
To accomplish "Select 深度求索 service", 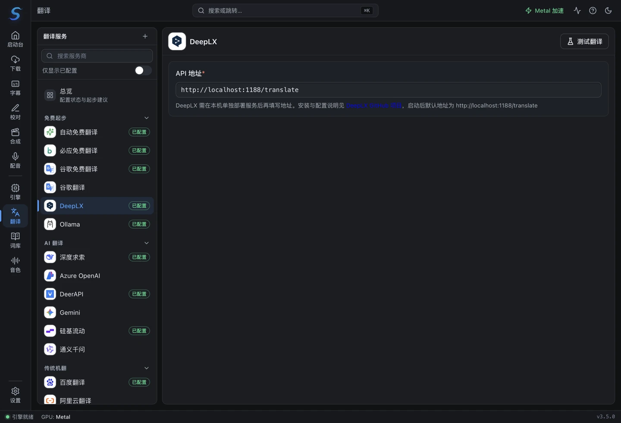I will [x=97, y=257].
